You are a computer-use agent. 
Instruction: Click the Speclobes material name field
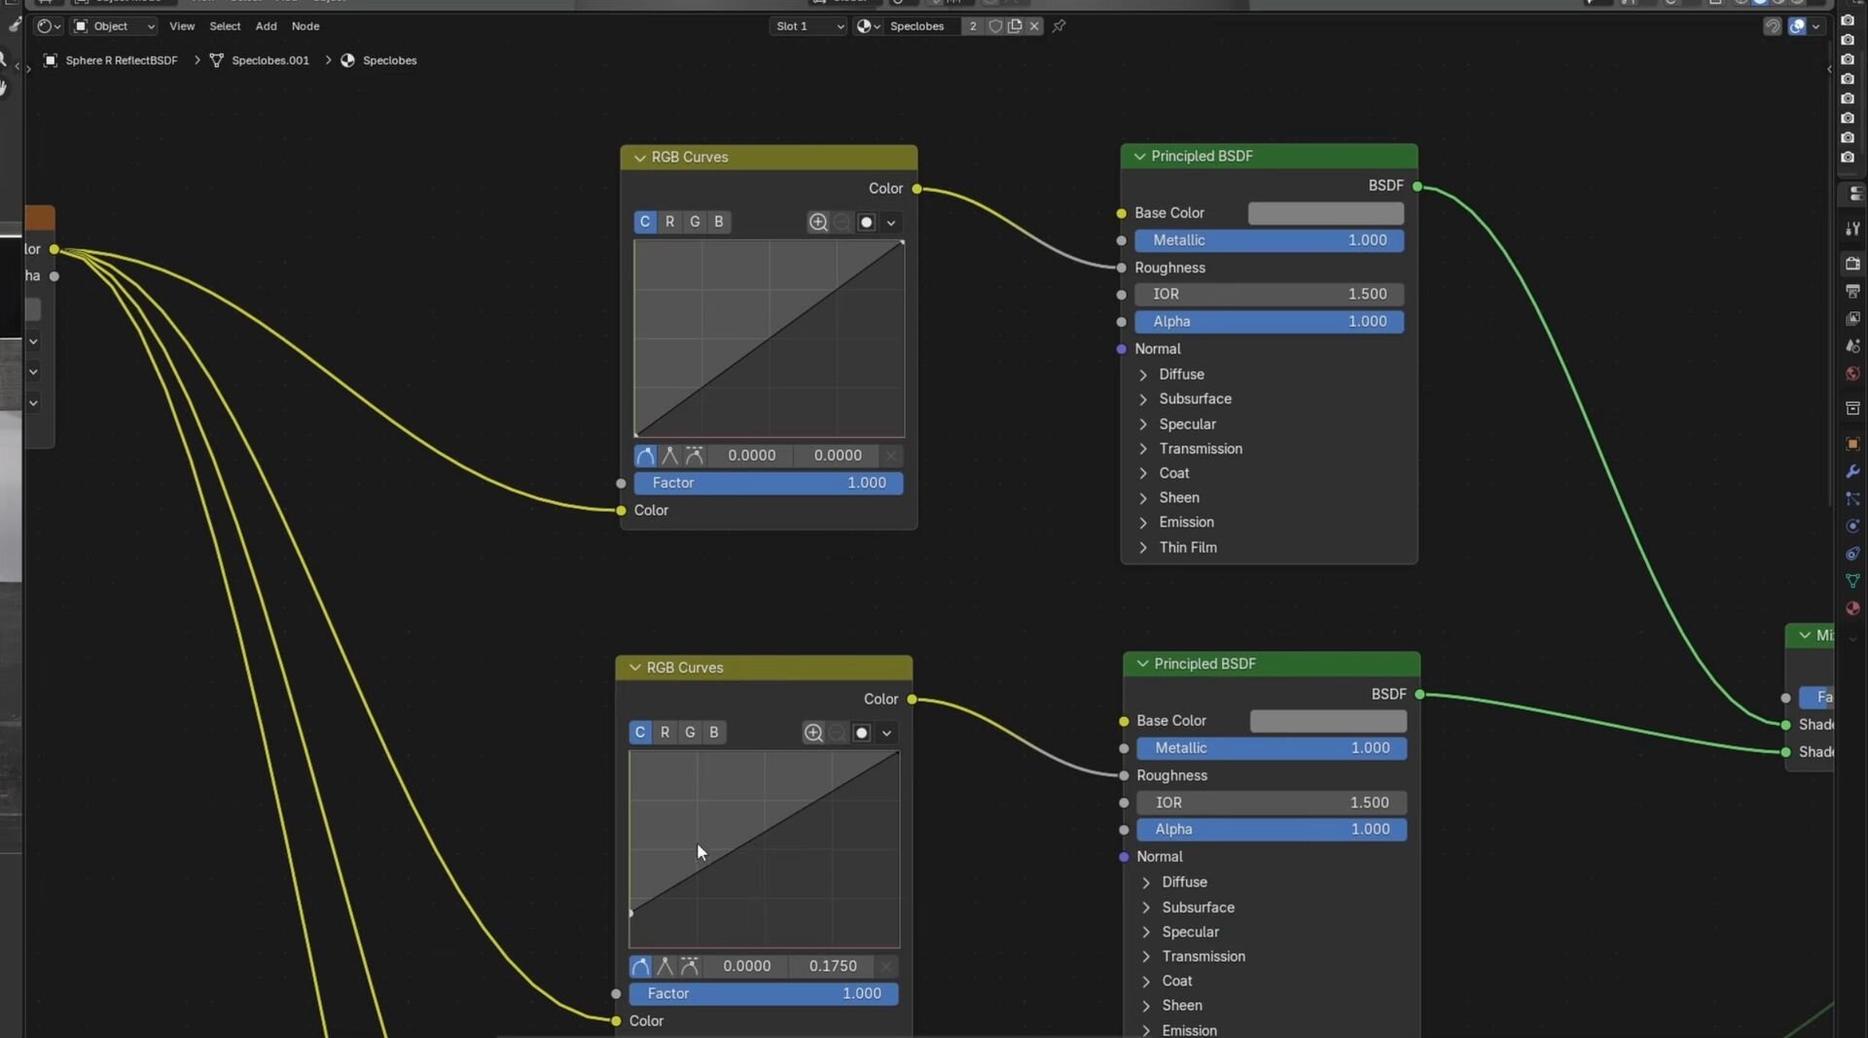pyautogui.click(x=922, y=26)
